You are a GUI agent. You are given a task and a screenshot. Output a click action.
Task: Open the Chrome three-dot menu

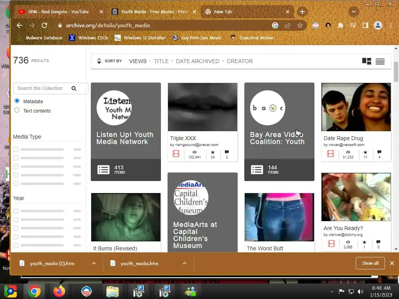(x=390, y=25)
